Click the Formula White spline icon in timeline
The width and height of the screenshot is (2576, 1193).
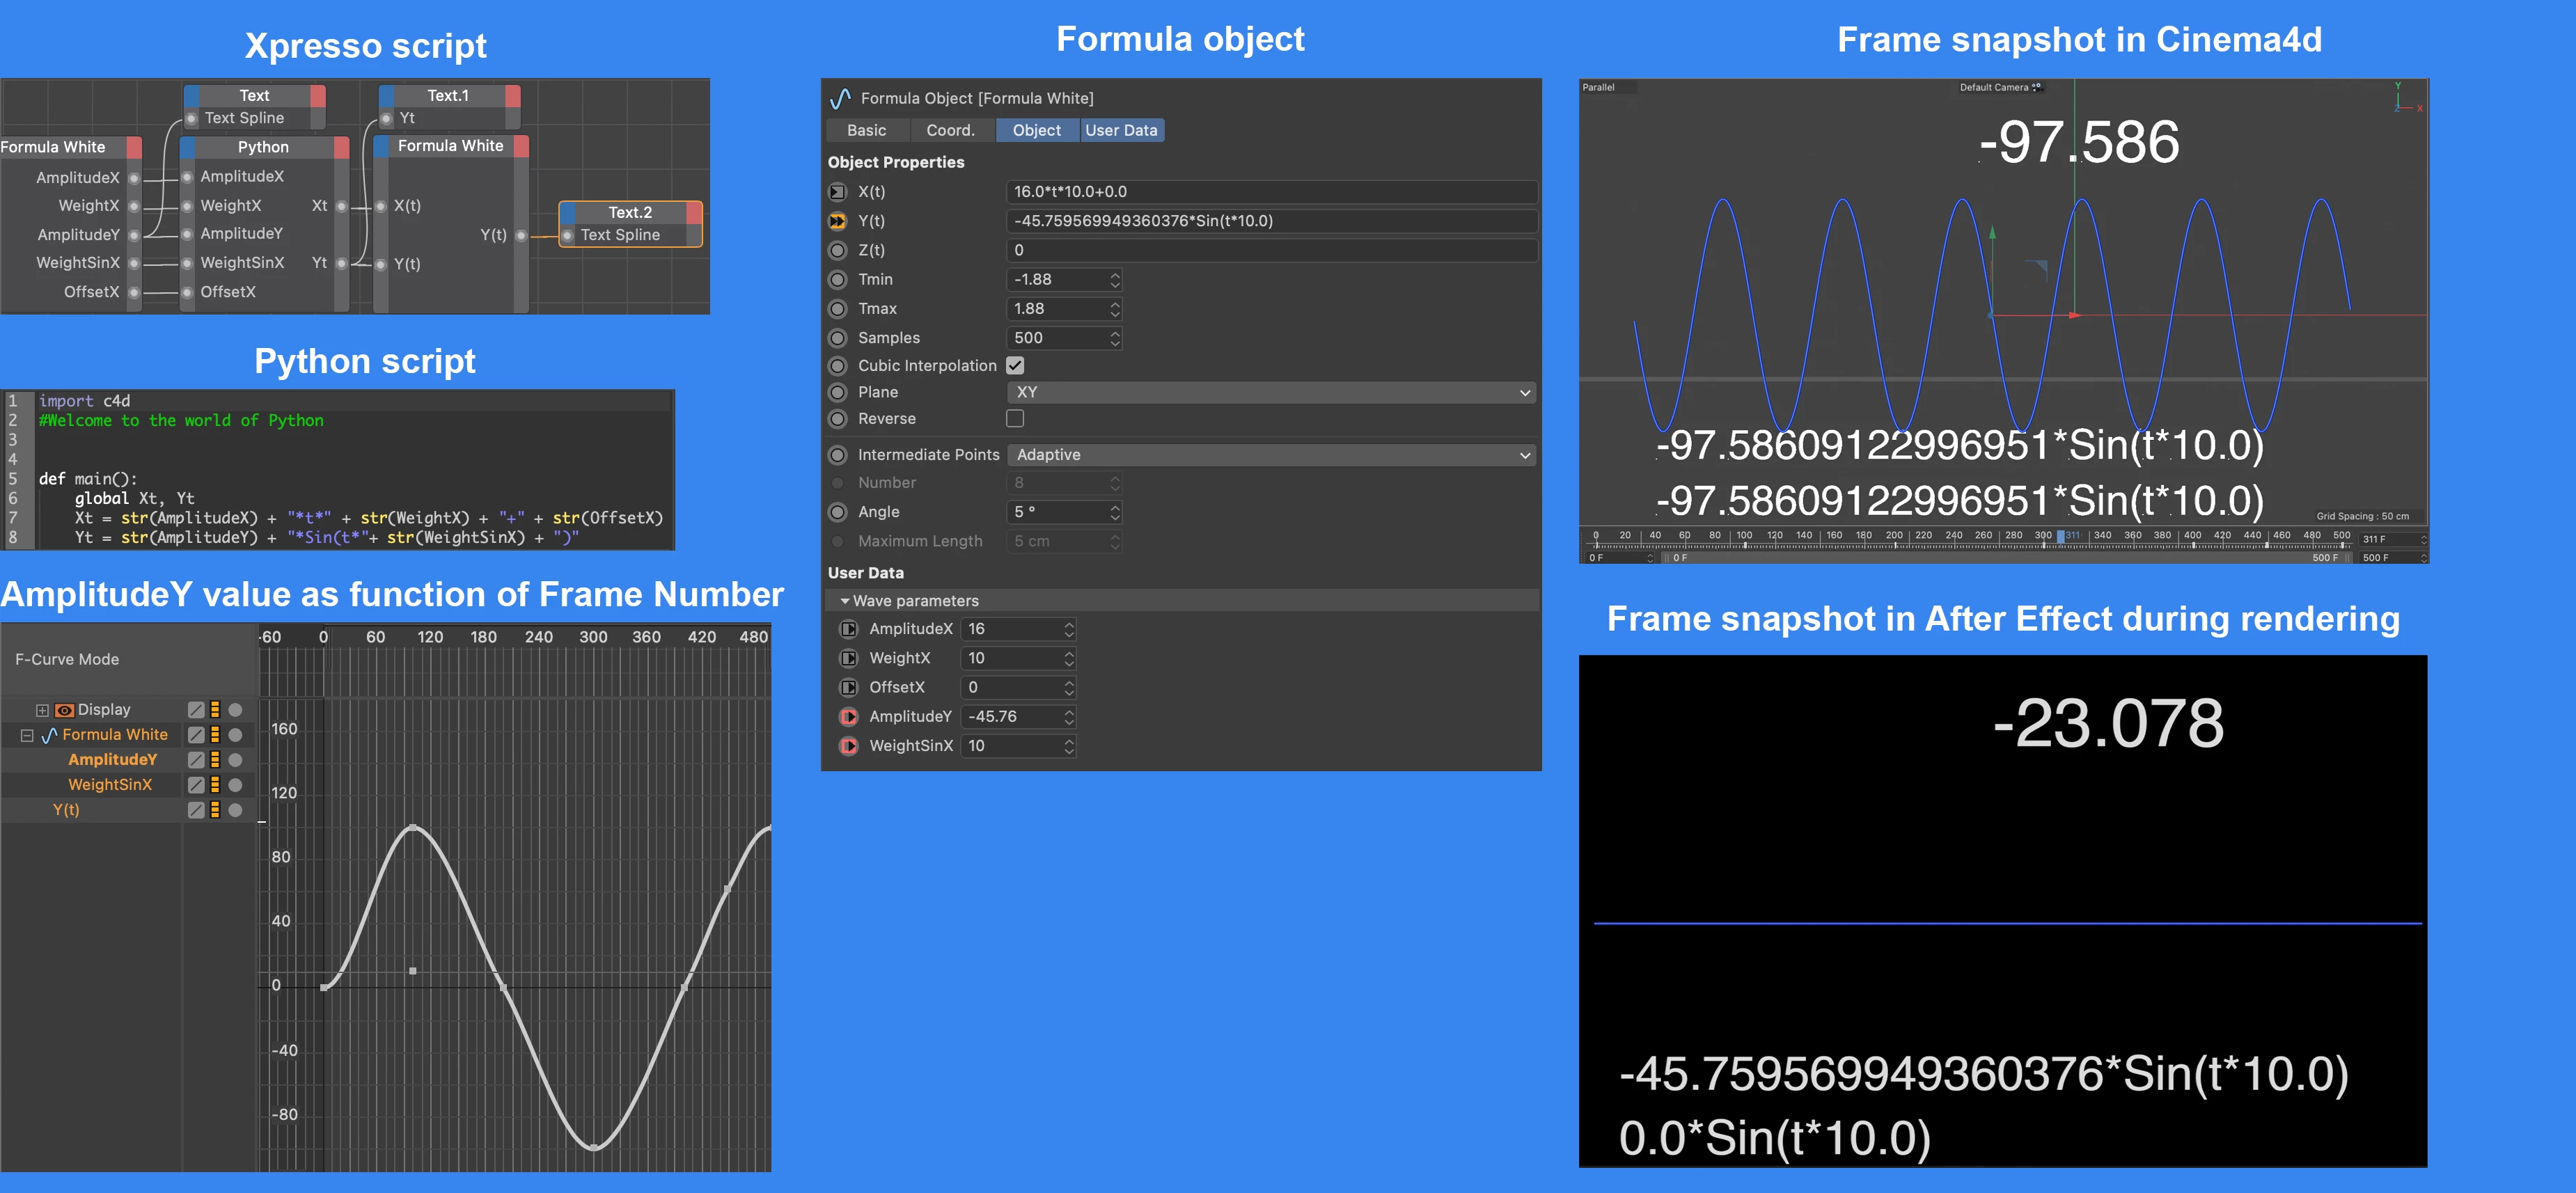click(49, 735)
